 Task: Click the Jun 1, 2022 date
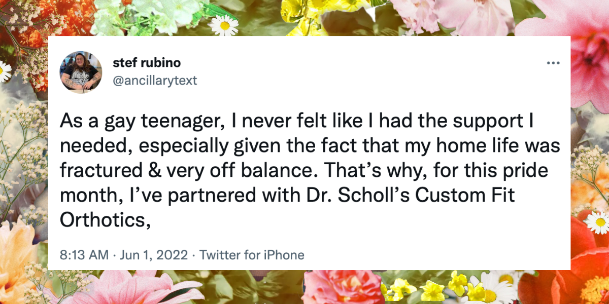(153, 255)
